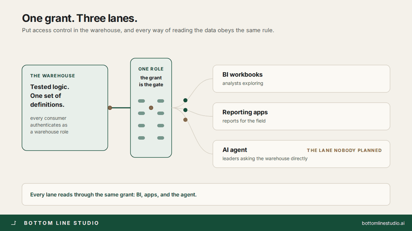The width and height of the screenshot is (412, 231).
Task: Click the "BOTTOM LINE STUDIO" footer brand text
Action: pyautogui.click(x=61, y=223)
